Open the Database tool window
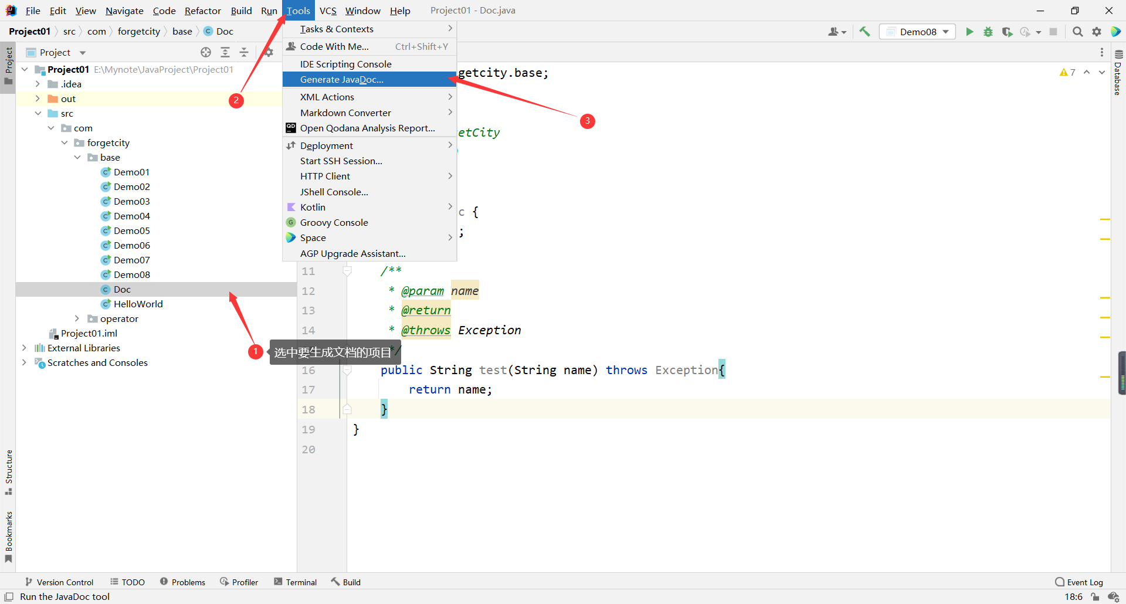The image size is (1126, 604). point(1118,72)
